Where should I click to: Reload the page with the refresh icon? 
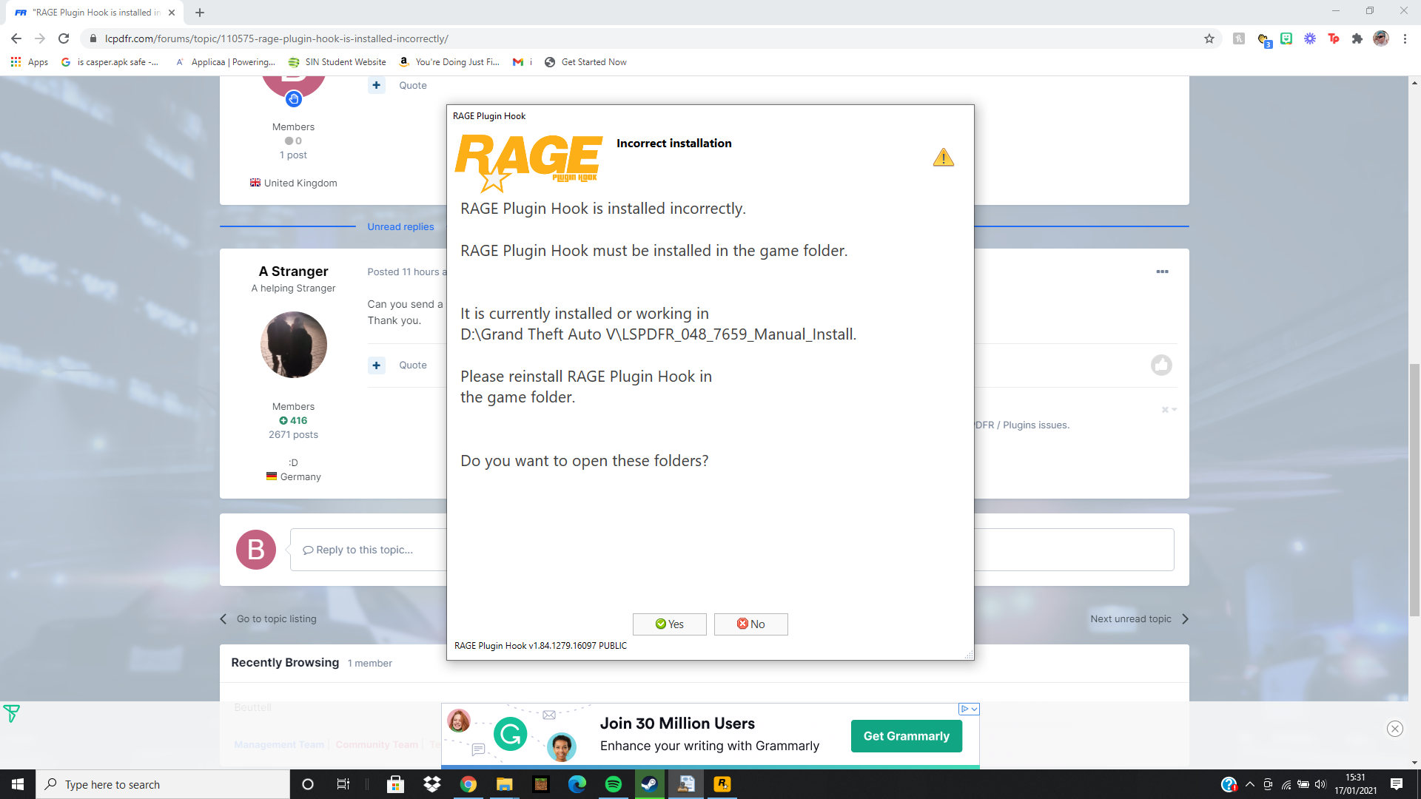[x=64, y=38]
